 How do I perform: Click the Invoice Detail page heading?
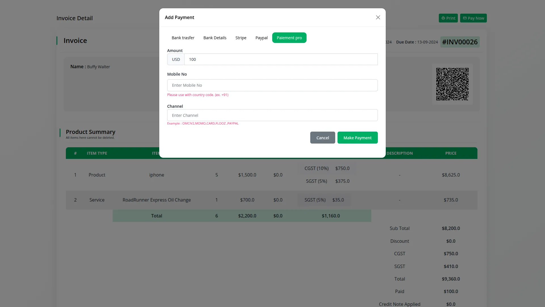tap(74, 18)
